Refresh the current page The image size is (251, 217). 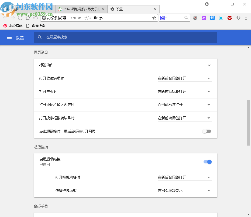click(x=20, y=18)
